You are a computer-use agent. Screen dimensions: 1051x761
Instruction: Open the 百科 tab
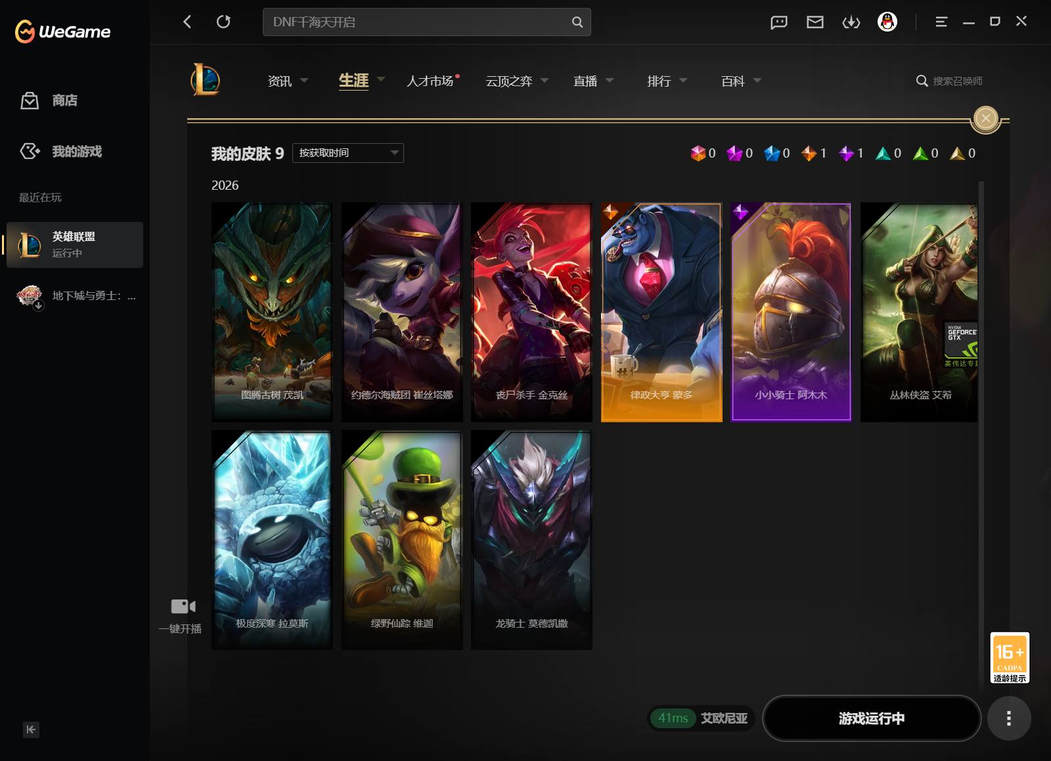point(732,81)
